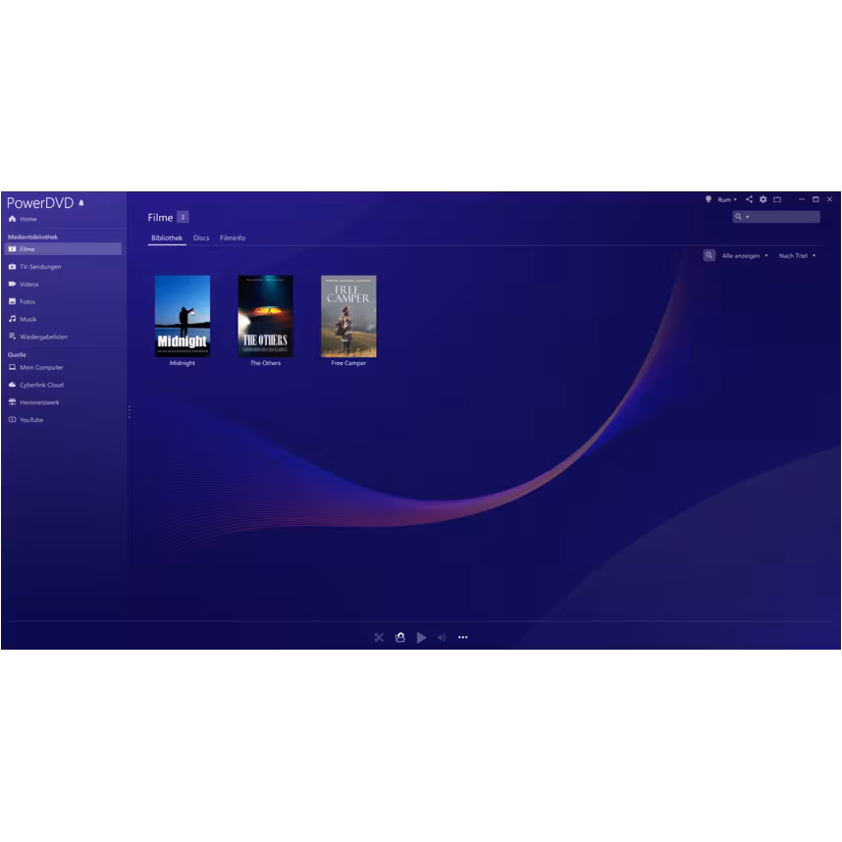Click the library search magnifier icon
The width and height of the screenshot is (842, 842).
(709, 255)
